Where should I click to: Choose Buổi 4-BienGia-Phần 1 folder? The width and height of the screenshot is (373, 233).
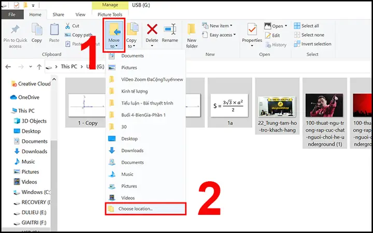146,115
